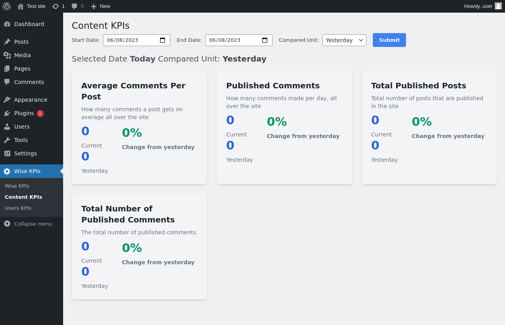Screen dimensions: 505x325
Task: Open the Compared Unit dropdown
Action: 344,40
